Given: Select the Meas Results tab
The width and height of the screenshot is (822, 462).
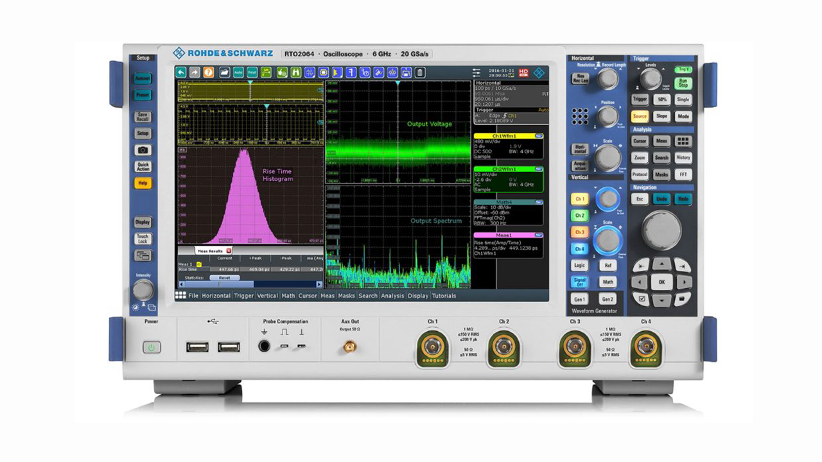Looking at the screenshot, I should click(214, 251).
